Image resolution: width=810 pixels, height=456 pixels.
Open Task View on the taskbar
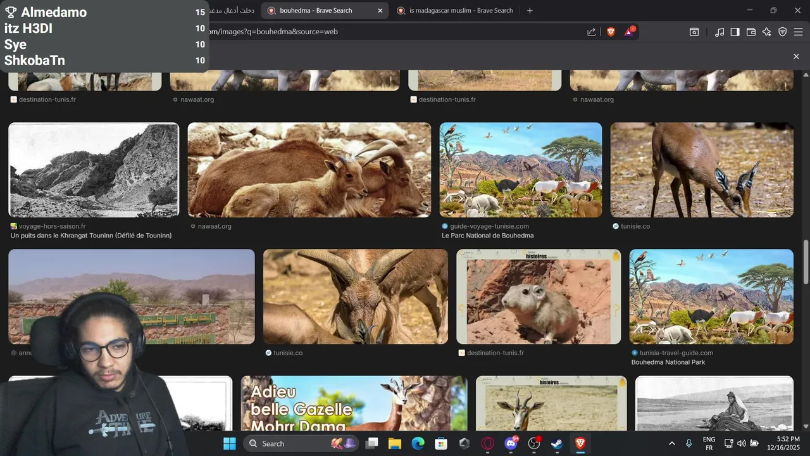(x=371, y=443)
